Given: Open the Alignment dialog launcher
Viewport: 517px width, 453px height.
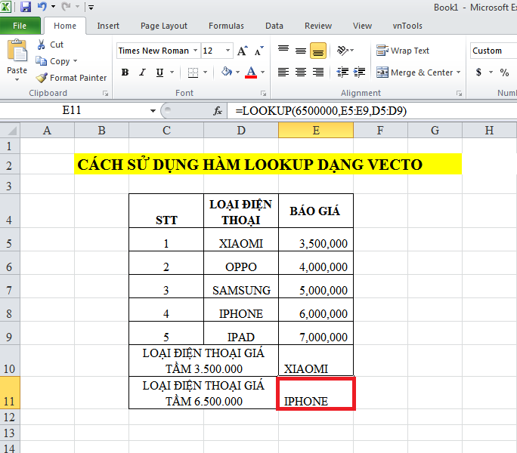Looking at the screenshot, I should click(459, 94).
